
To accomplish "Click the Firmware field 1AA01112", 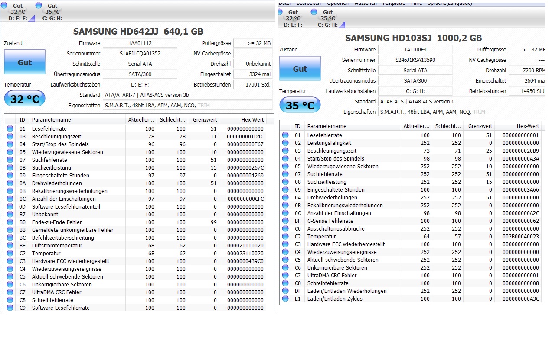I will [140, 43].
